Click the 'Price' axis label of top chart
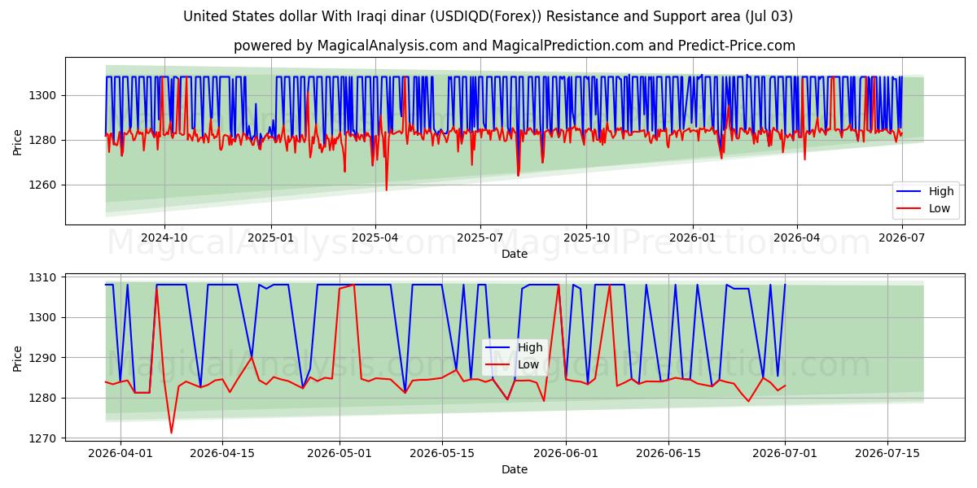The width and height of the screenshot is (977, 488). [18, 141]
